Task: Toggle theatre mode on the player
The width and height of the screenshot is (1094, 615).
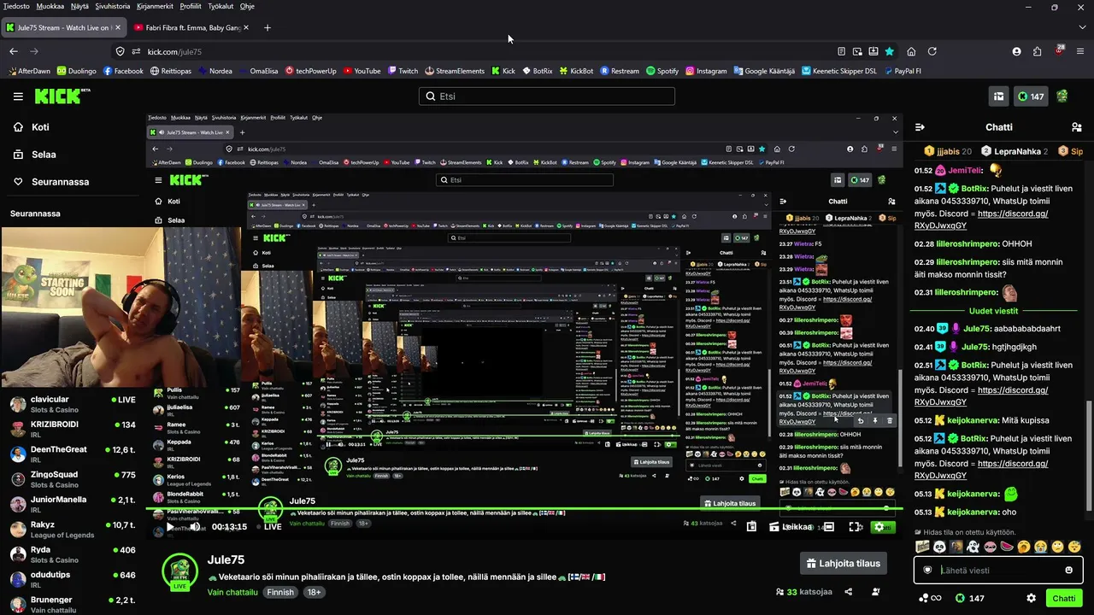Action: pos(828,527)
